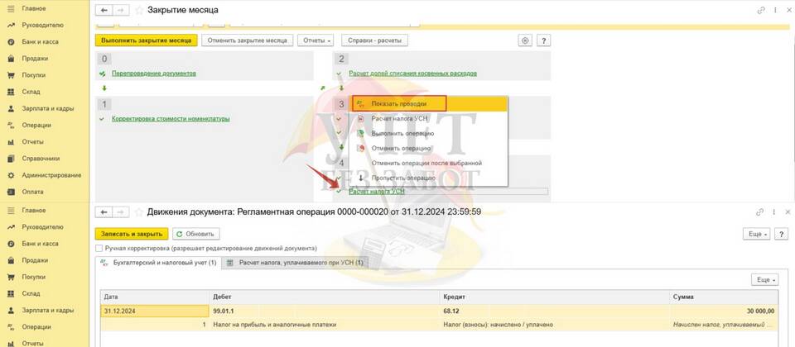Open Зарплата и кадры in Движения документа sidebar
795x347 pixels.
click(x=48, y=311)
